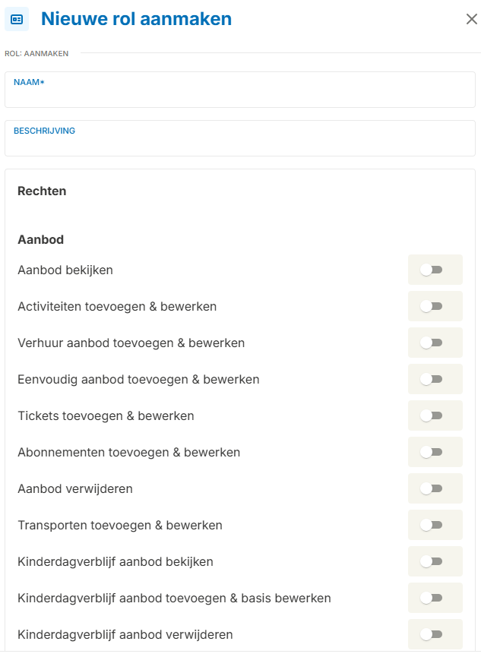Click the Aanbod bekijken label text

click(x=65, y=270)
